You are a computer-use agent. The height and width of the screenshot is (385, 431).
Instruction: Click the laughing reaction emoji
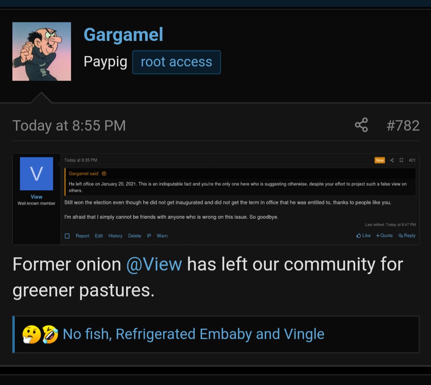tap(50, 334)
